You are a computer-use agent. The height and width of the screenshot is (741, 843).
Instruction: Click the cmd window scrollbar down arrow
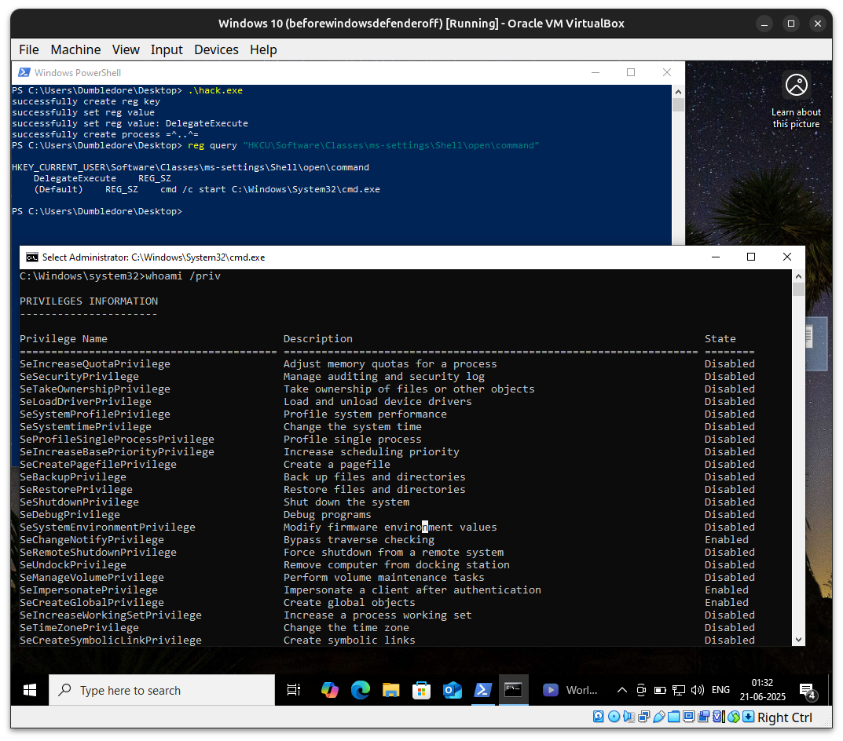tap(798, 640)
